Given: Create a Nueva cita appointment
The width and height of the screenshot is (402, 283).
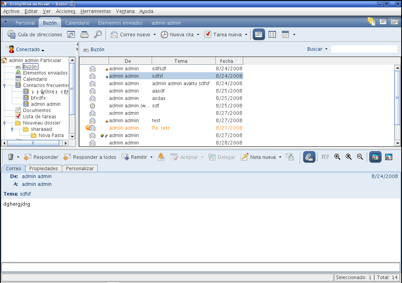Looking at the screenshot, I should 177,34.
